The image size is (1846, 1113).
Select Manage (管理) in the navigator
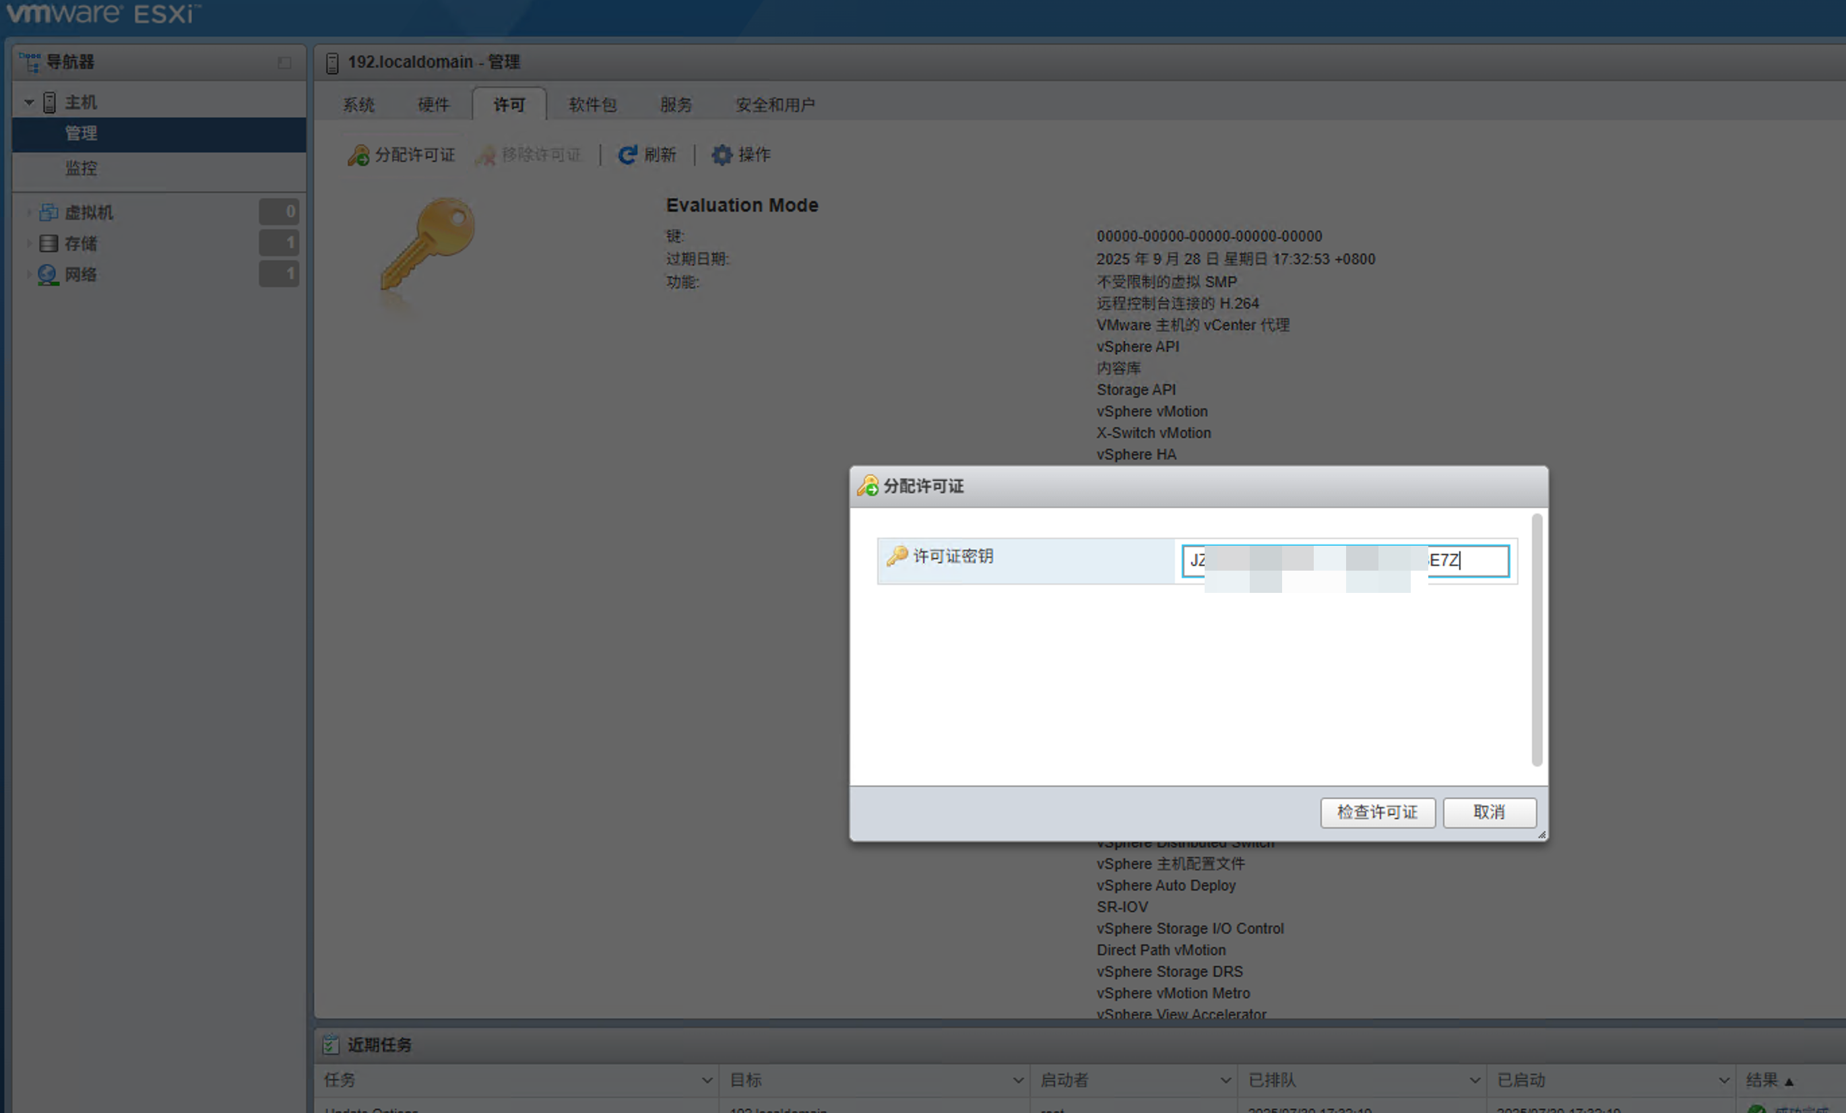pyautogui.click(x=159, y=134)
